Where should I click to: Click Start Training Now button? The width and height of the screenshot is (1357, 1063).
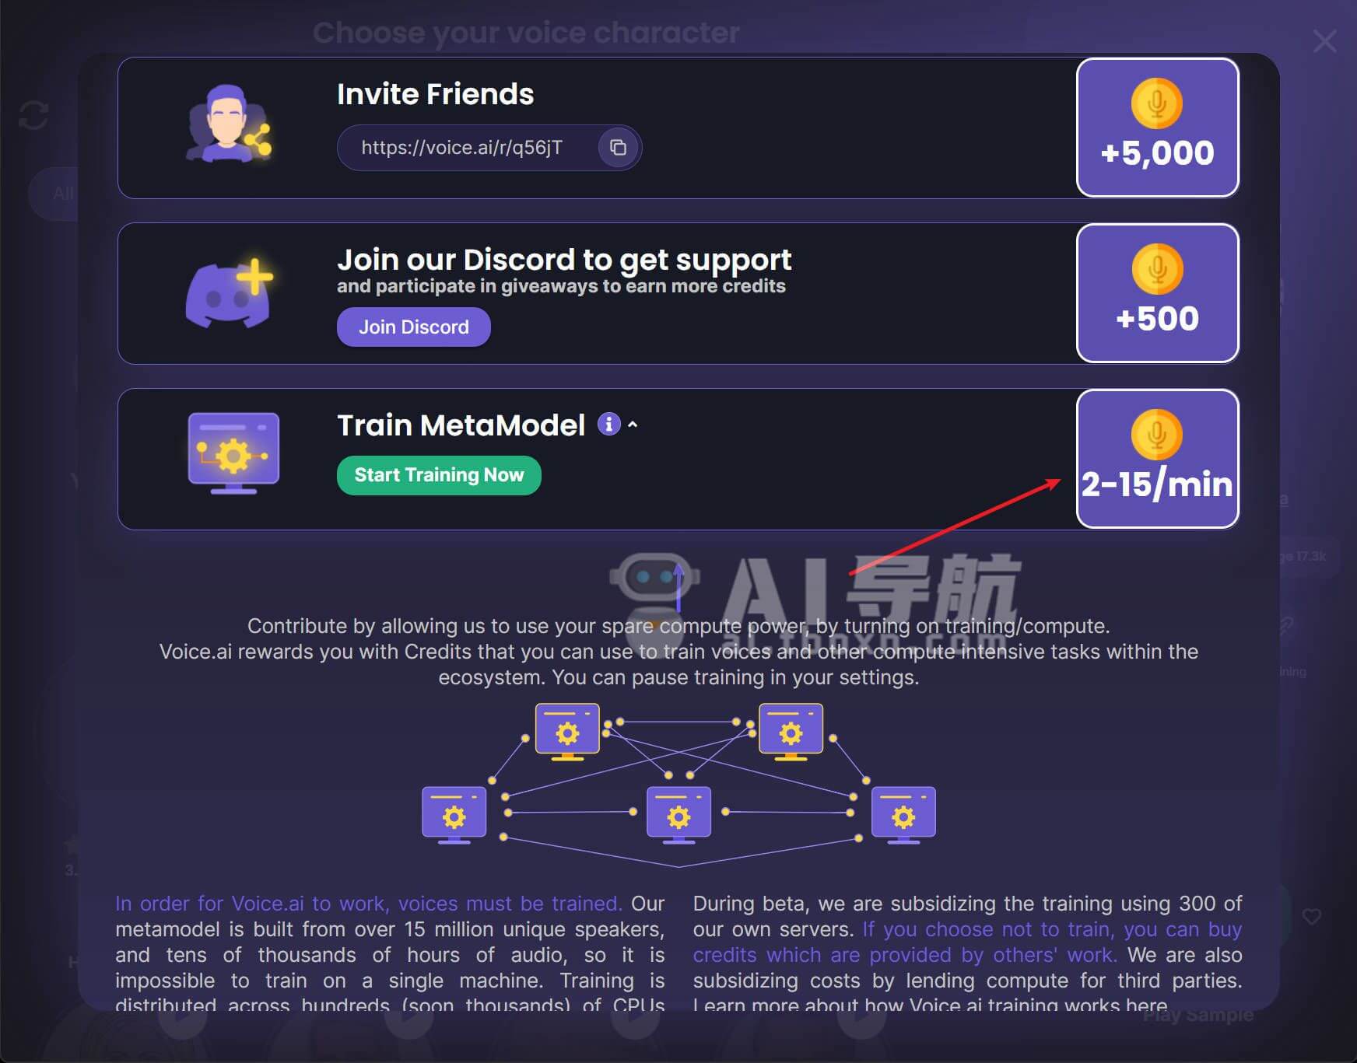click(x=439, y=475)
